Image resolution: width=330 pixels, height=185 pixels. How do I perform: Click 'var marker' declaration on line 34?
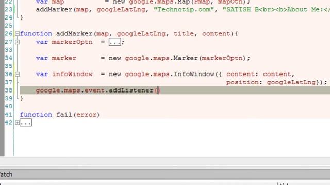[x=56, y=58]
